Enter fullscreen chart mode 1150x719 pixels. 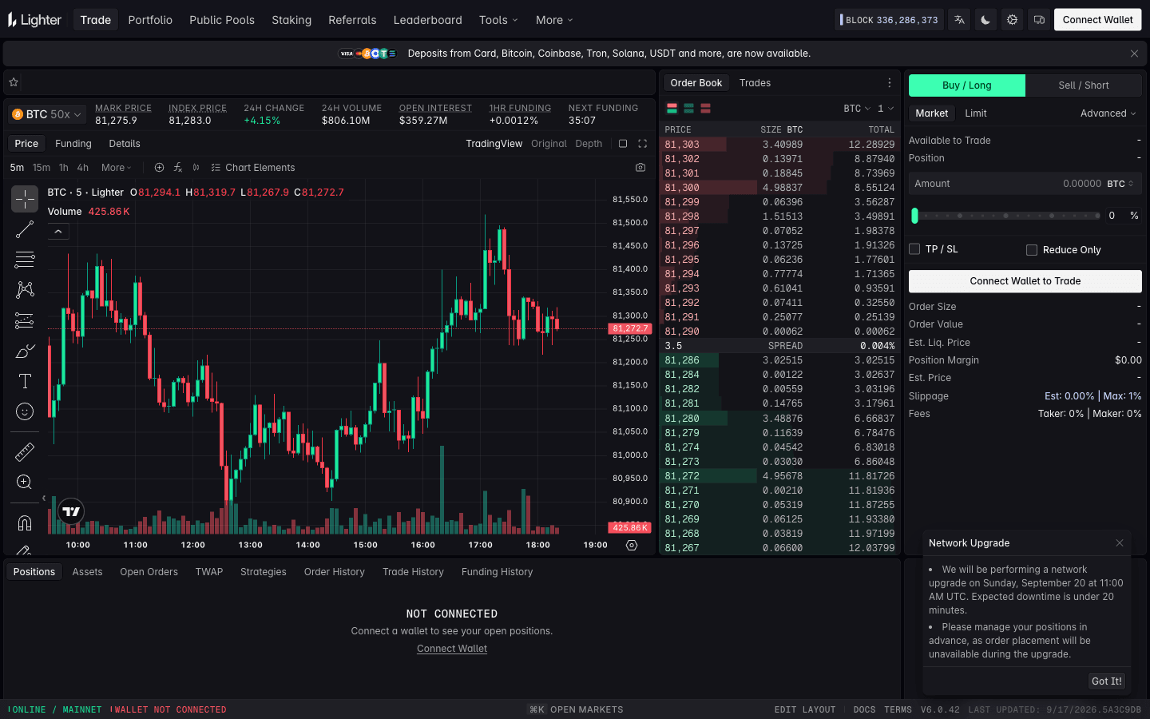pyautogui.click(x=643, y=144)
